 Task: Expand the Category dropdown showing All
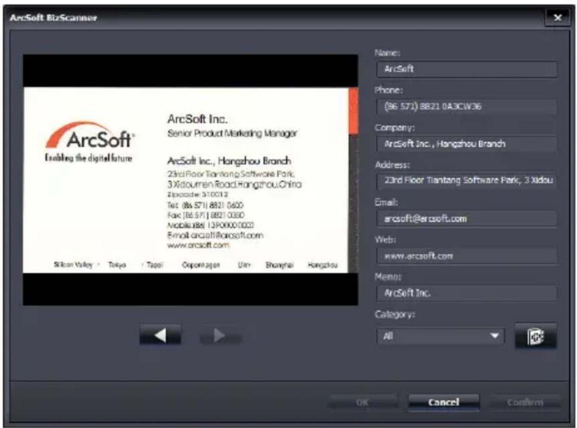[440, 336]
